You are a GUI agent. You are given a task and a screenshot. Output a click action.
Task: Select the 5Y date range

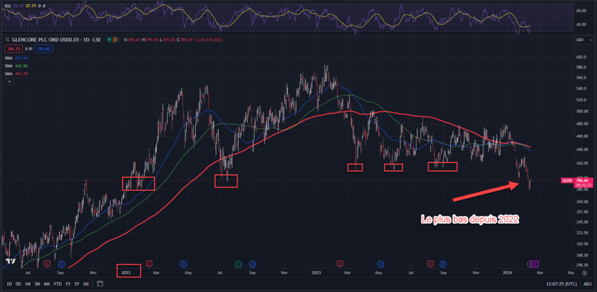(x=77, y=284)
